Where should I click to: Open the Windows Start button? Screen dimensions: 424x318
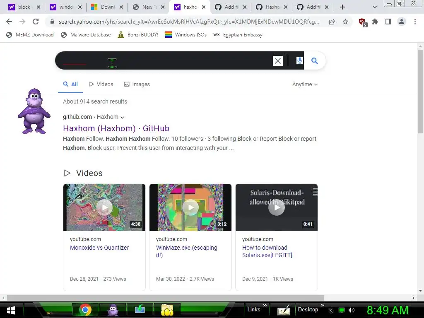click(11, 310)
